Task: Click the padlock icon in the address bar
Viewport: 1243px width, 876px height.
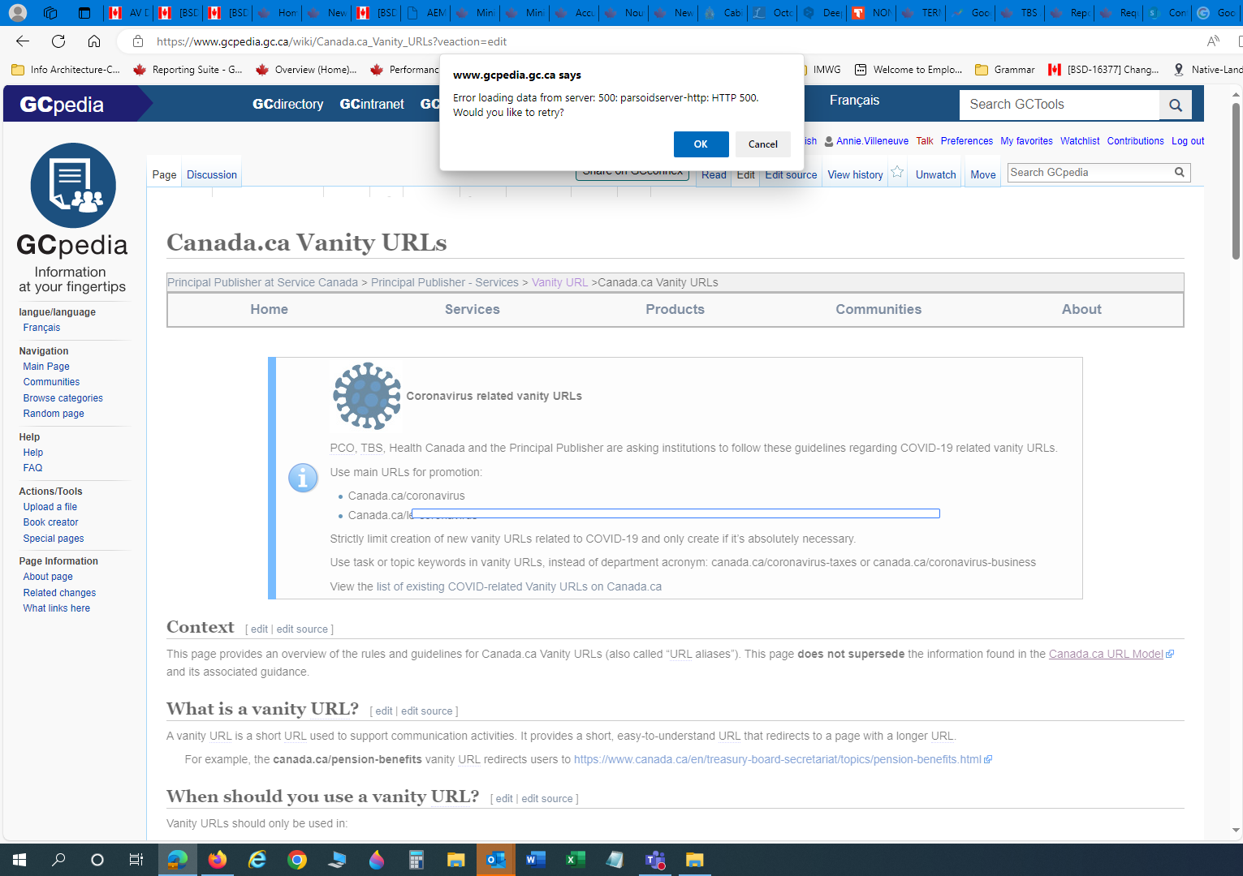Action: click(x=138, y=41)
